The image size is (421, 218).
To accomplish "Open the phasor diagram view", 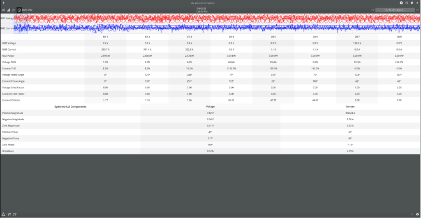I will [14, 10].
